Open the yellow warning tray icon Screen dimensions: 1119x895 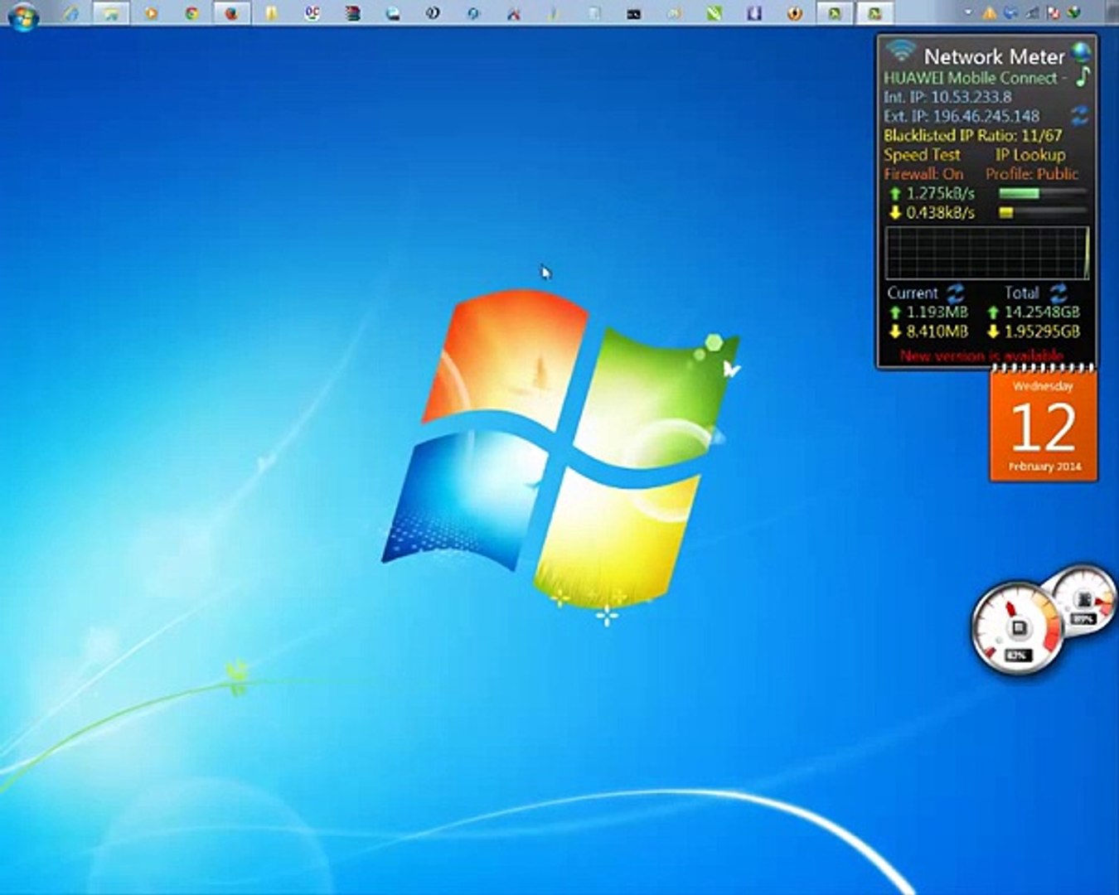989,13
